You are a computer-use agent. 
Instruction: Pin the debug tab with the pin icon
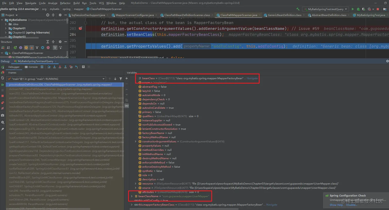(3, 129)
